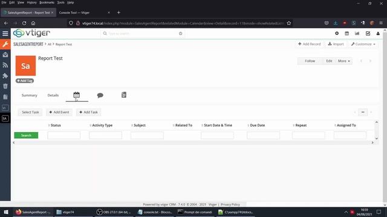The image size is (387, 217).
Task: Switch to the Details tab
Action: (x=53, y=95)
